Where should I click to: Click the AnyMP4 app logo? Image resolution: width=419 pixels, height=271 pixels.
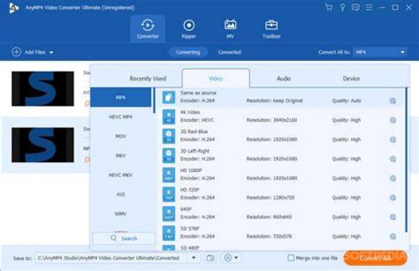13,8
